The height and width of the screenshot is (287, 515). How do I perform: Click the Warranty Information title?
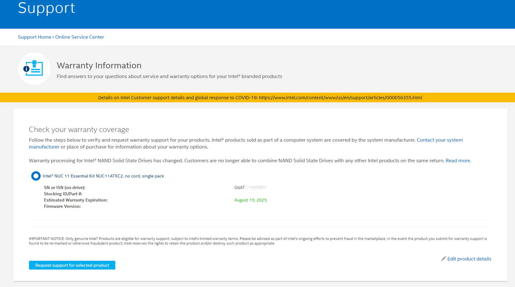pos(99,65)
